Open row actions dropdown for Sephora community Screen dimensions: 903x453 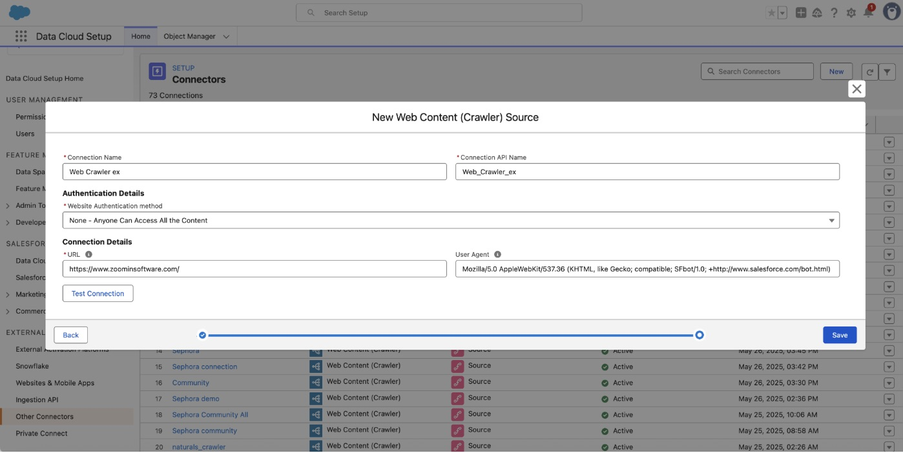coord(889,431)
